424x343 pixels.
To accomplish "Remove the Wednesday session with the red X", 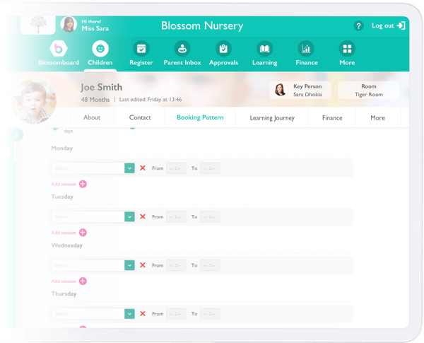I will 143,265.
